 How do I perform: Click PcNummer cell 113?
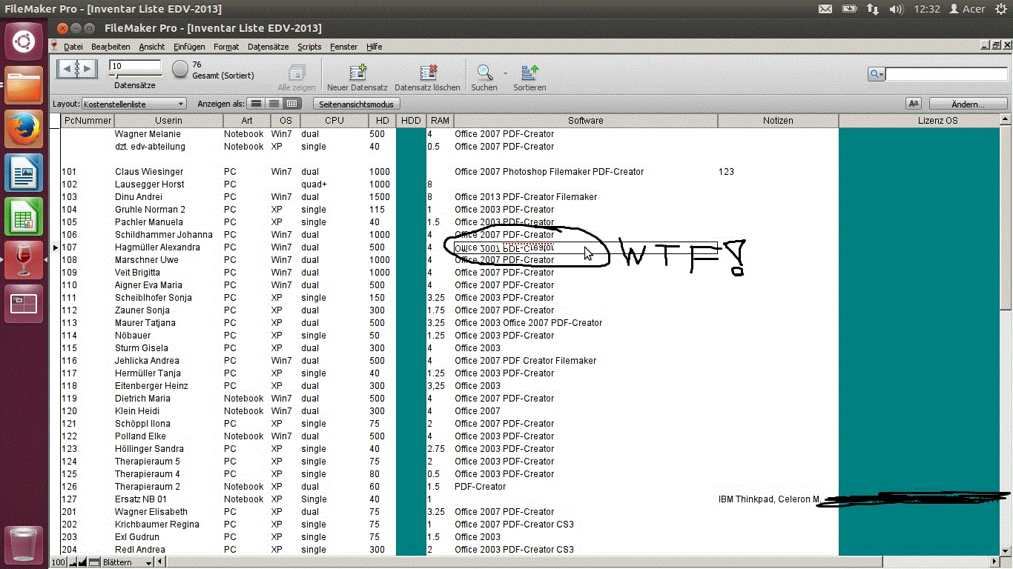(x=69, y=323)
